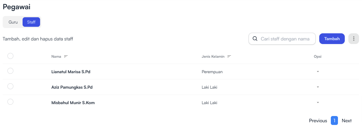Tick checkbox for Misbahul Munir S.Kom
This screenshot has width=362, height=130.
tap(10, 102)
